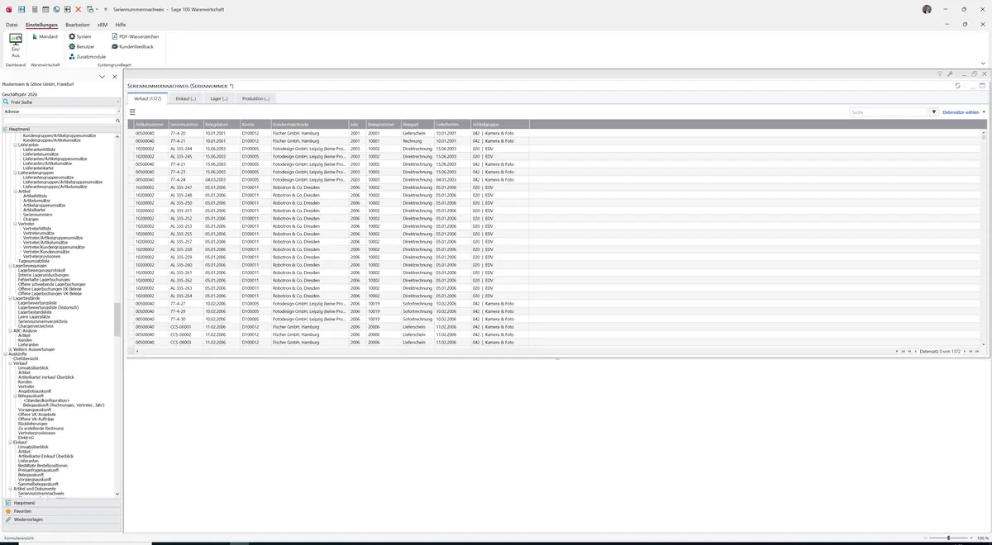Open Favoriten in the sidebar
992x545 pixels.
tap(61, 511)
